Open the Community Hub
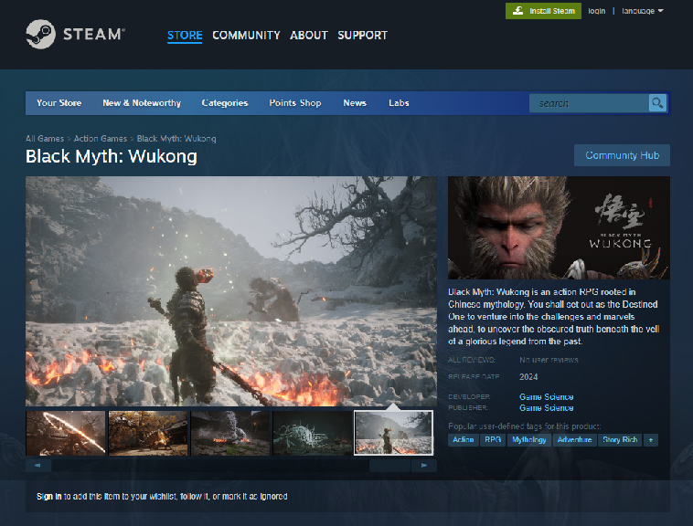 point(622,155)
